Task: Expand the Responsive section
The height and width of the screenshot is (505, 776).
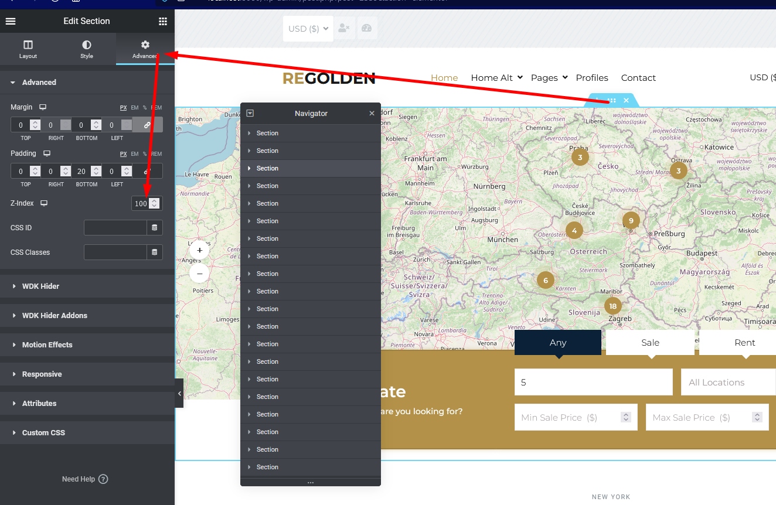Action: (x=87, y=374)
